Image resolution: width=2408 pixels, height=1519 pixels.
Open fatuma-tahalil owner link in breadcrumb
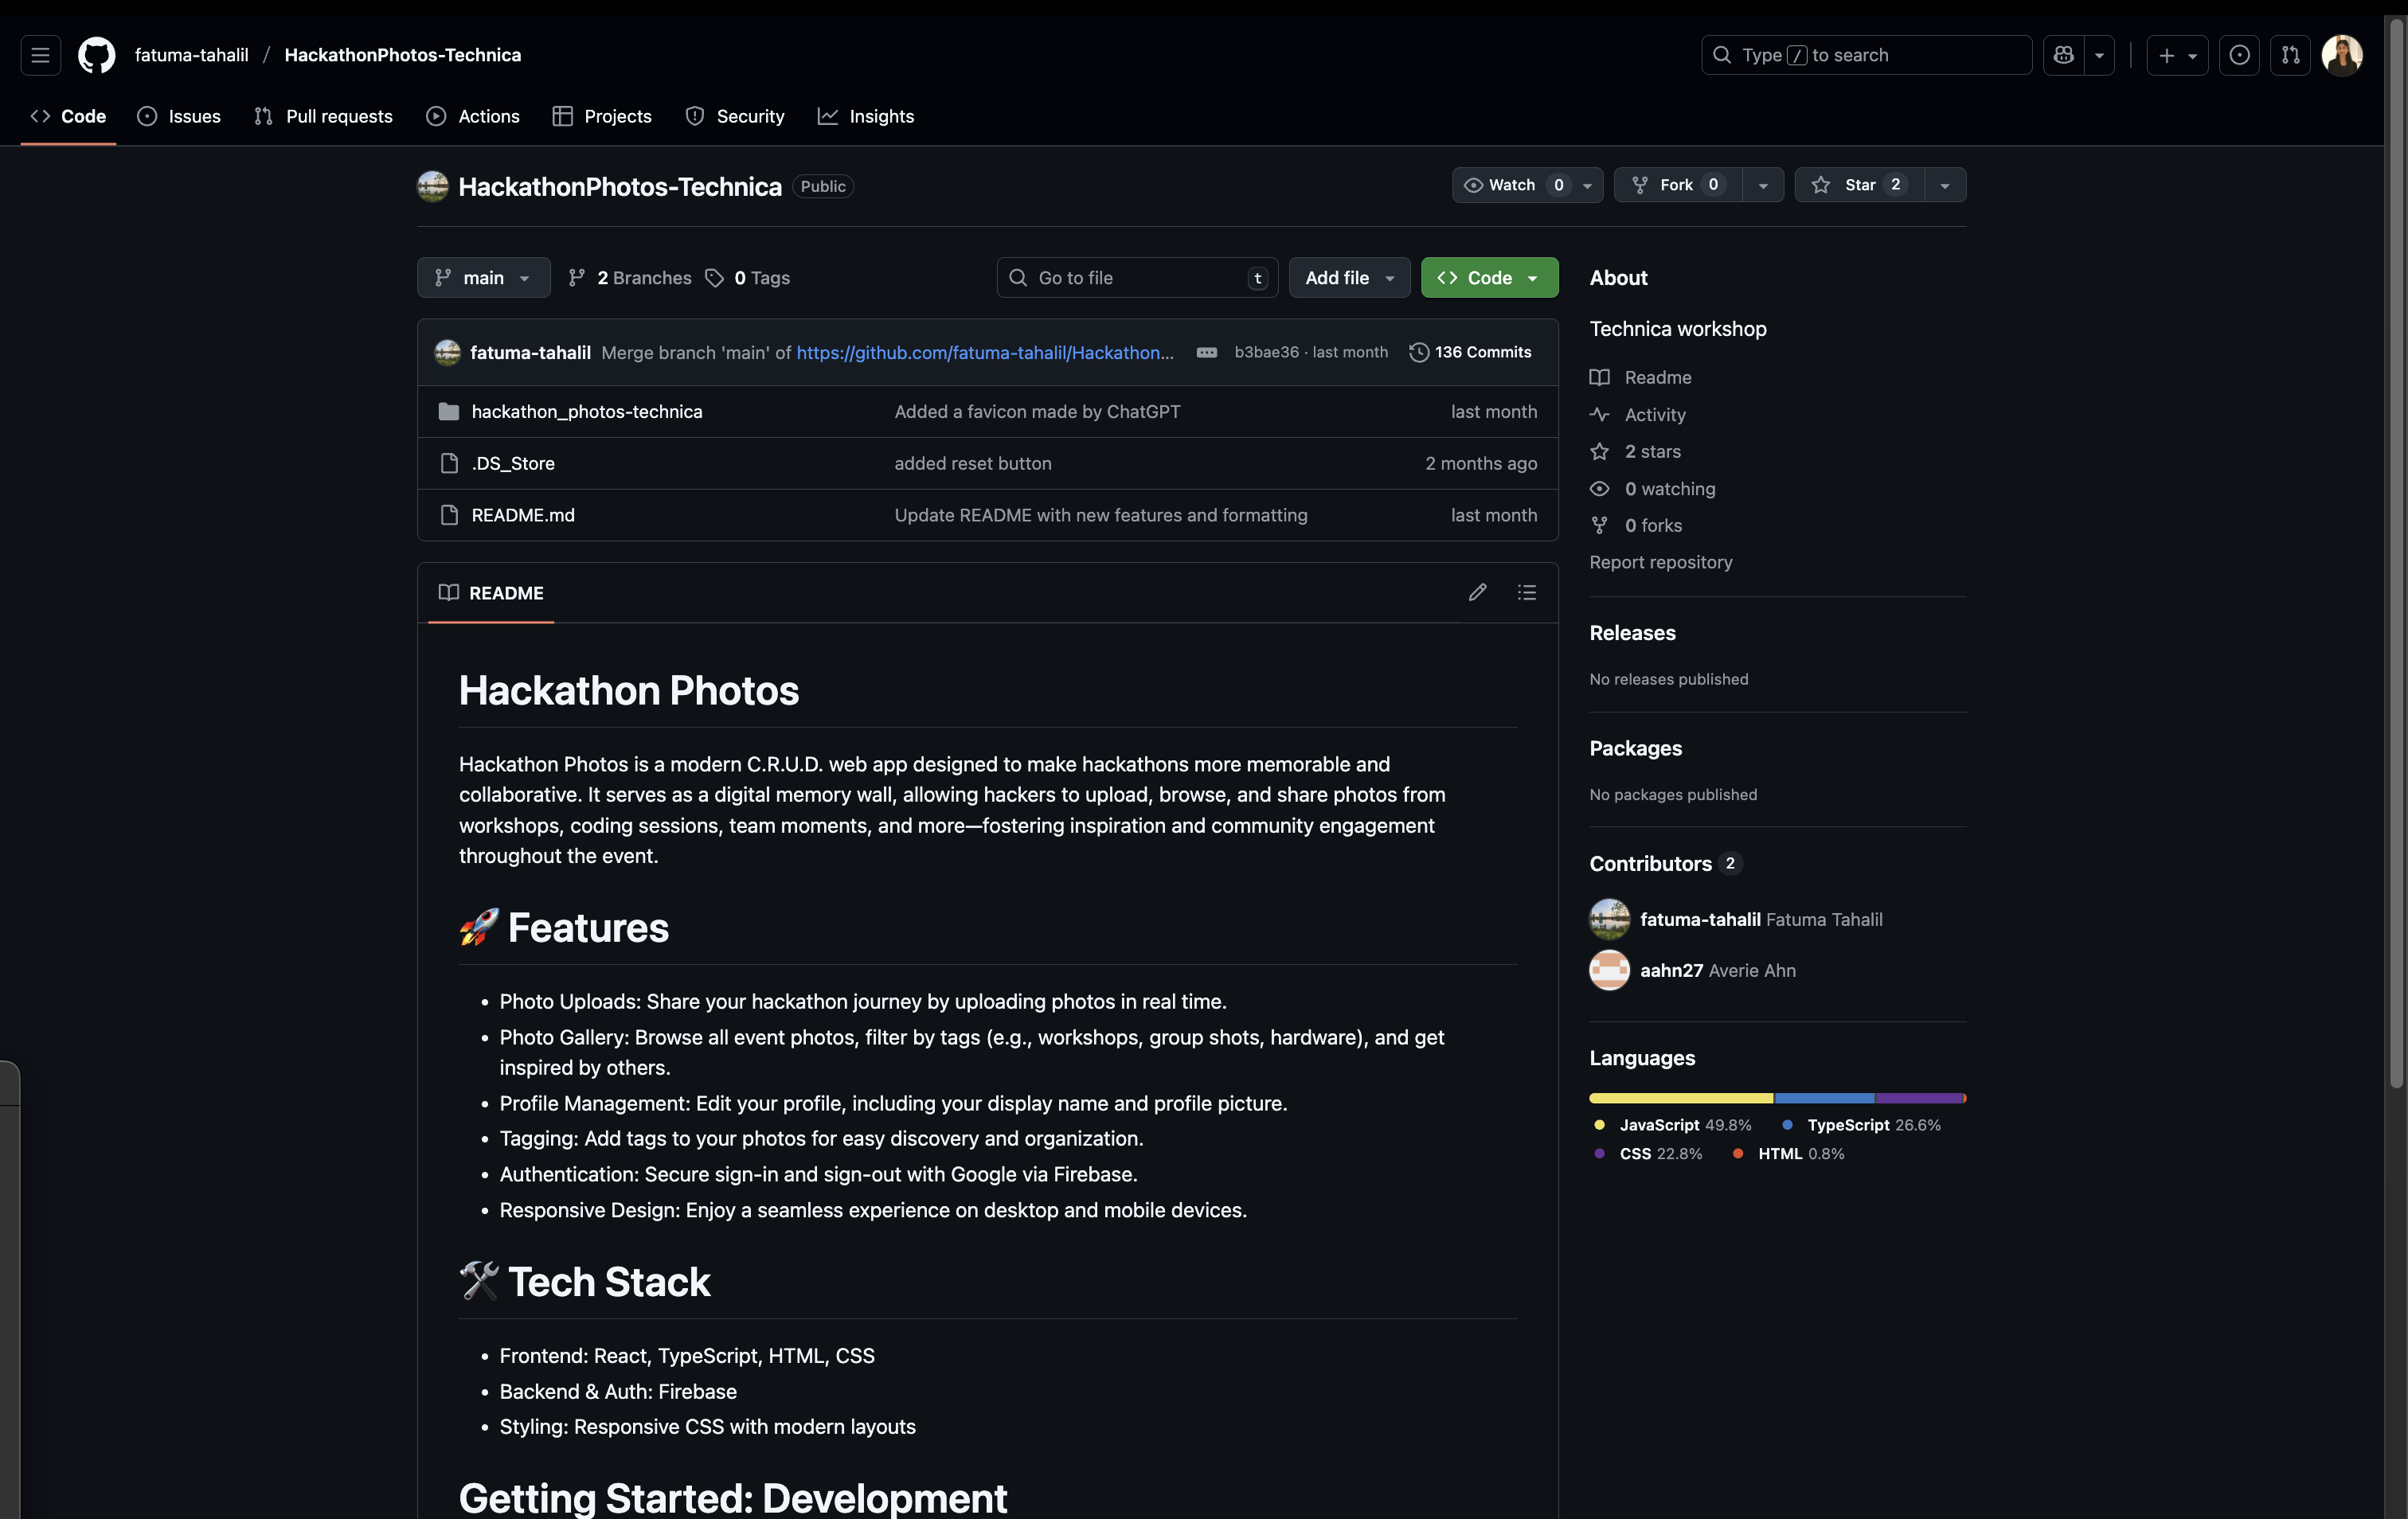[191, 55]
